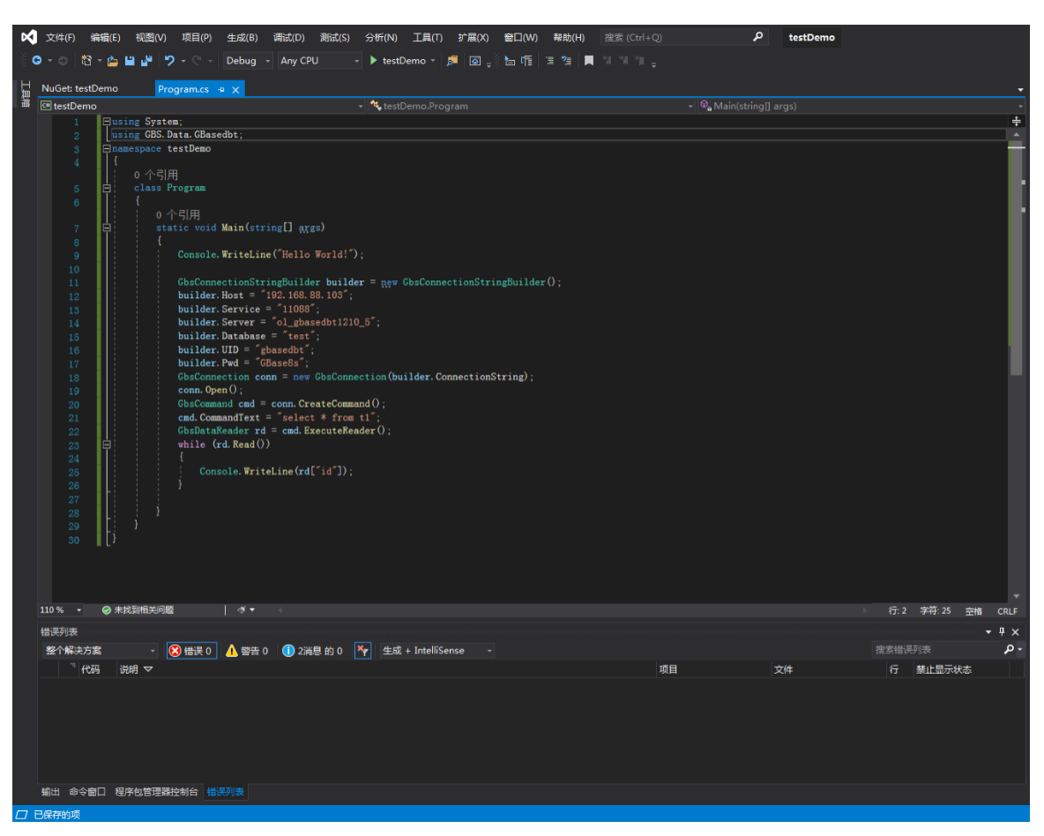Start debugging with green play icon
The image size is (1044, 836).
374,61
